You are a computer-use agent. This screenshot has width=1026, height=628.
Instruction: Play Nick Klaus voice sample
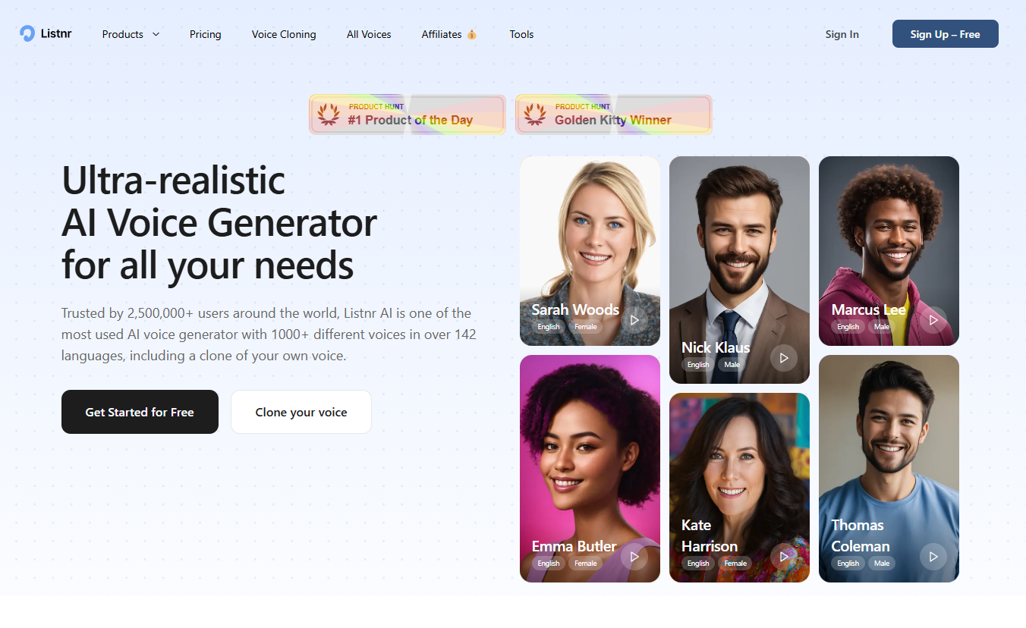784,358
